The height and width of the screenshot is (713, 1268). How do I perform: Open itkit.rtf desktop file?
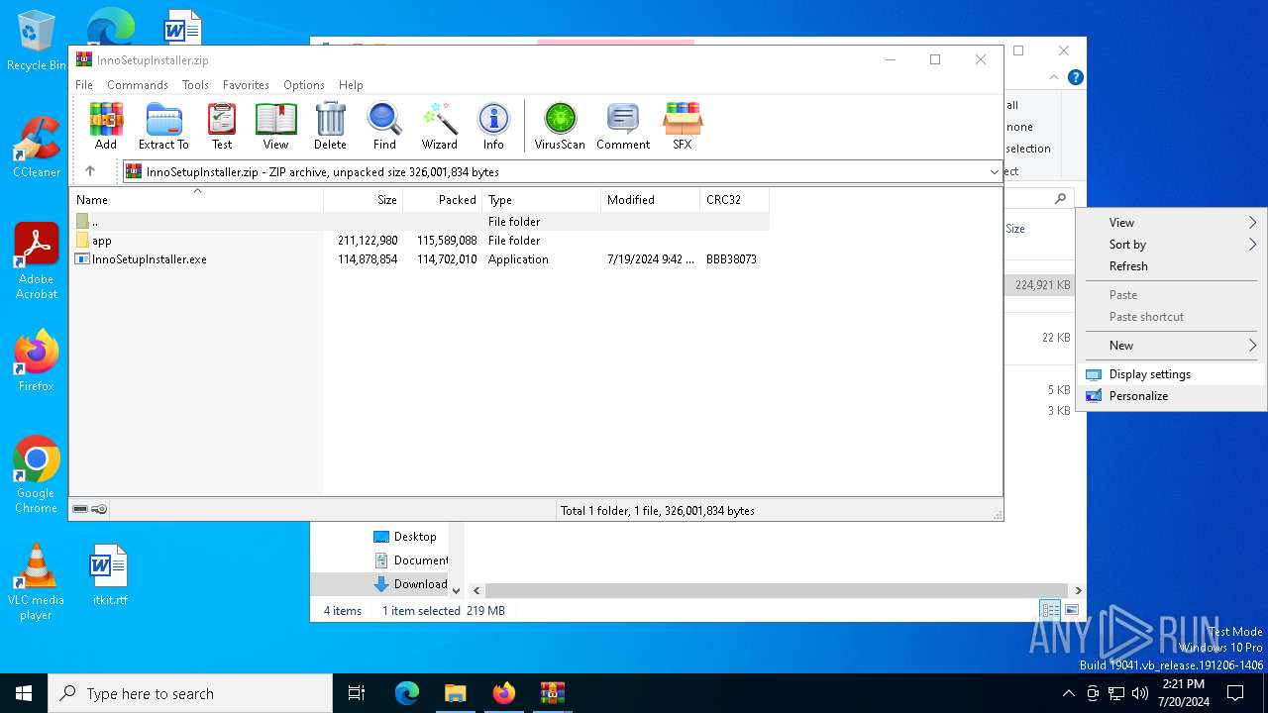click(x=109, y=574)
